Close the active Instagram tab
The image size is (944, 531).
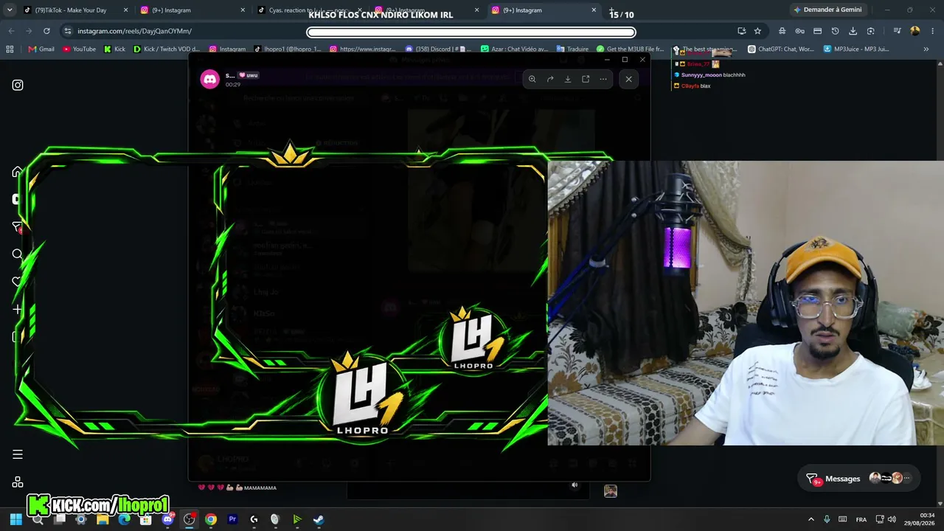click(x=594, y=10)
